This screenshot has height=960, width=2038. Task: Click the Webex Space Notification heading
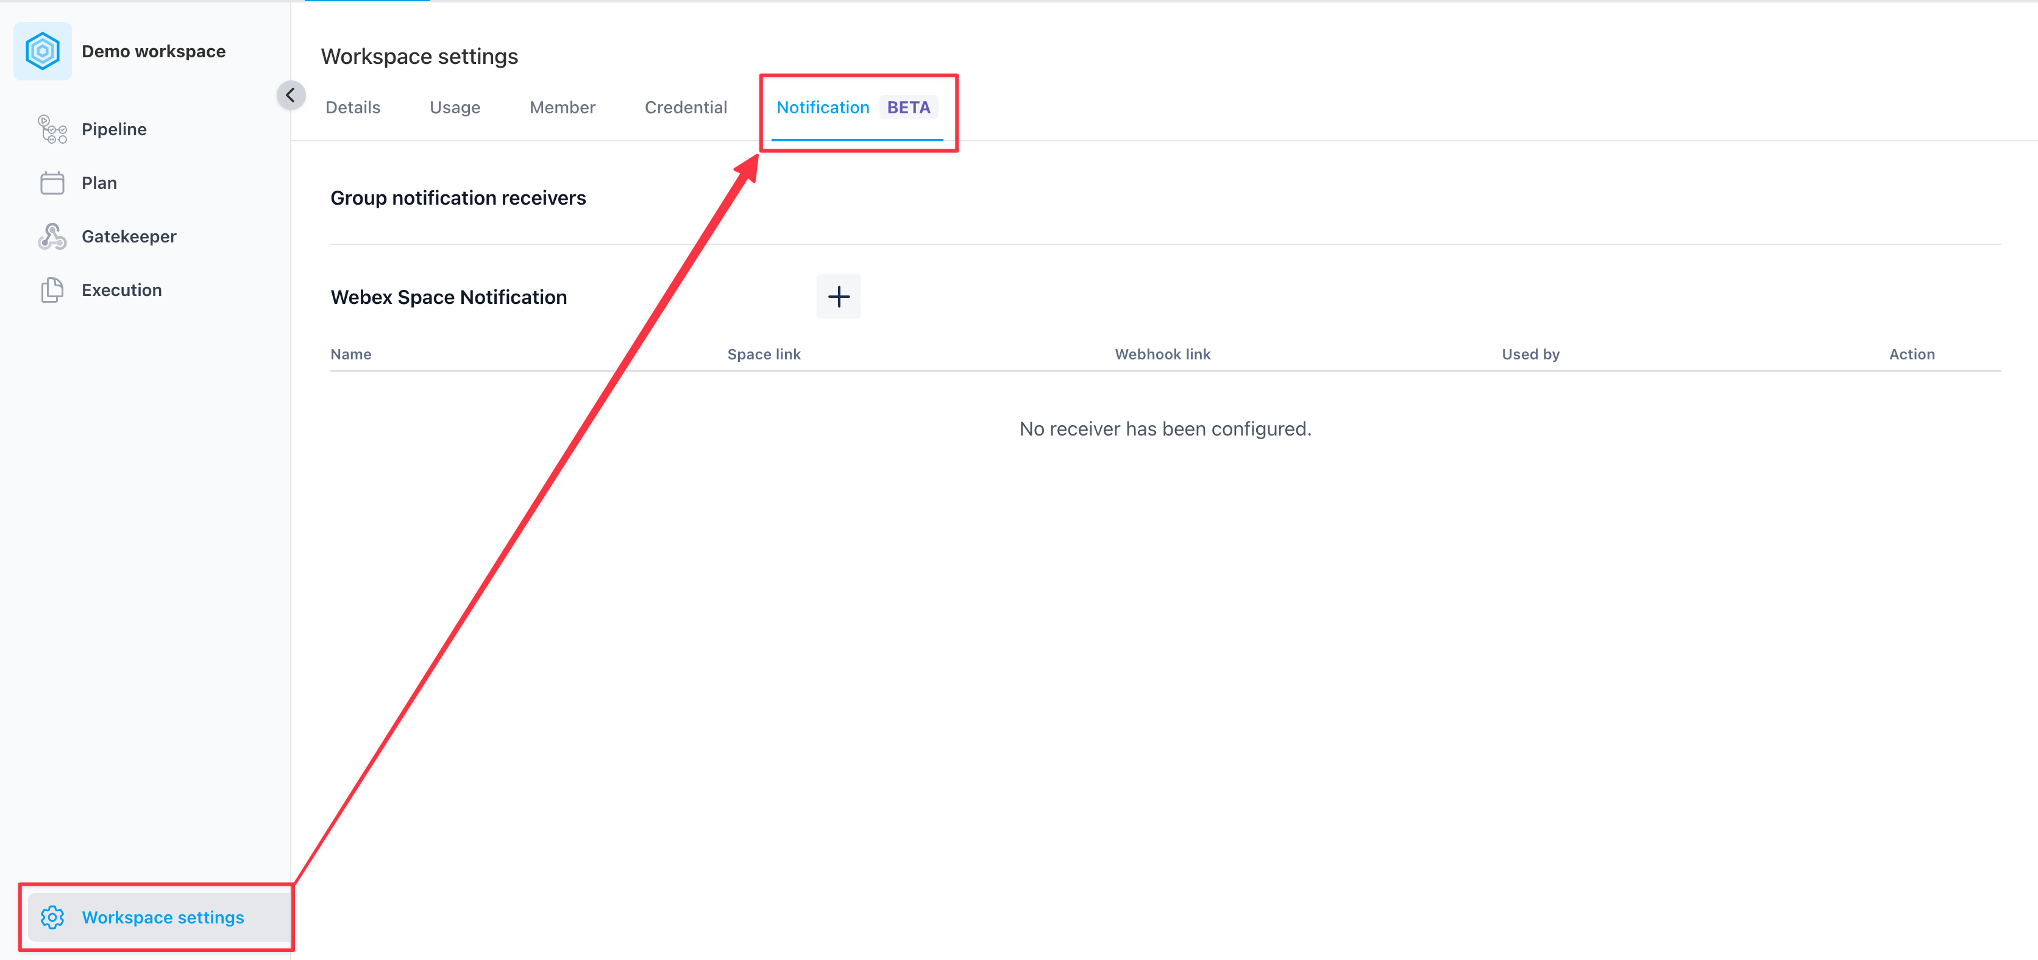449,297
